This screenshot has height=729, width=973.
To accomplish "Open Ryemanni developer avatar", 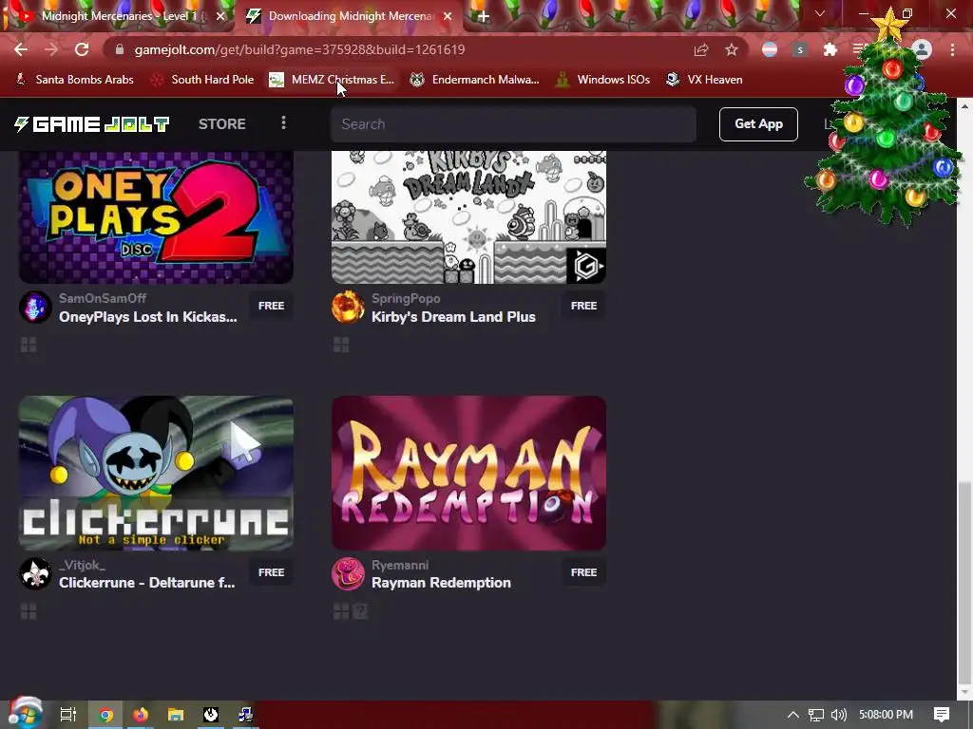I will pyautogui.click(x=348, y=573).
